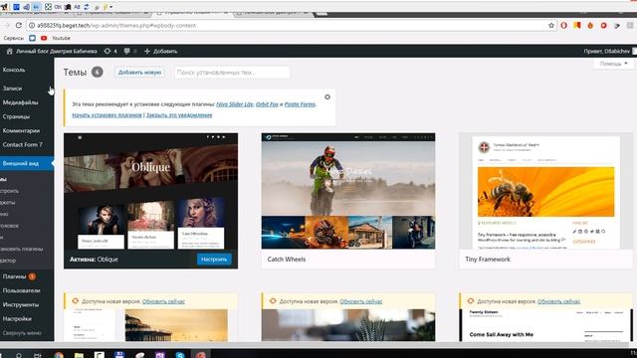Open pending updates counter showing 4
Screen dimensions: 637x358
(110, 51)
